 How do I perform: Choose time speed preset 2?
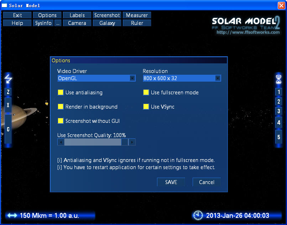[x=278, y=101]
